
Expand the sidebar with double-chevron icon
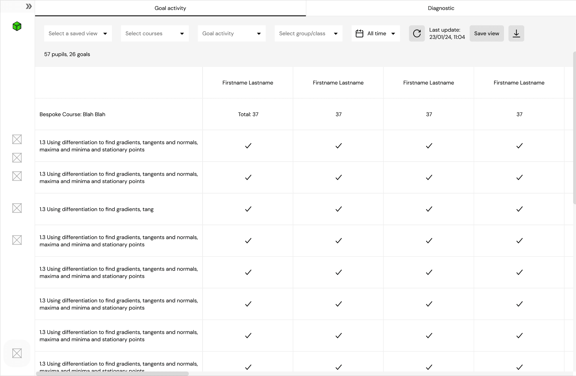point(29,6)
